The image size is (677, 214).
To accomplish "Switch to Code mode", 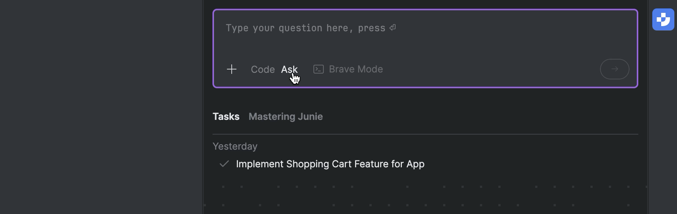I will (262, 69).
